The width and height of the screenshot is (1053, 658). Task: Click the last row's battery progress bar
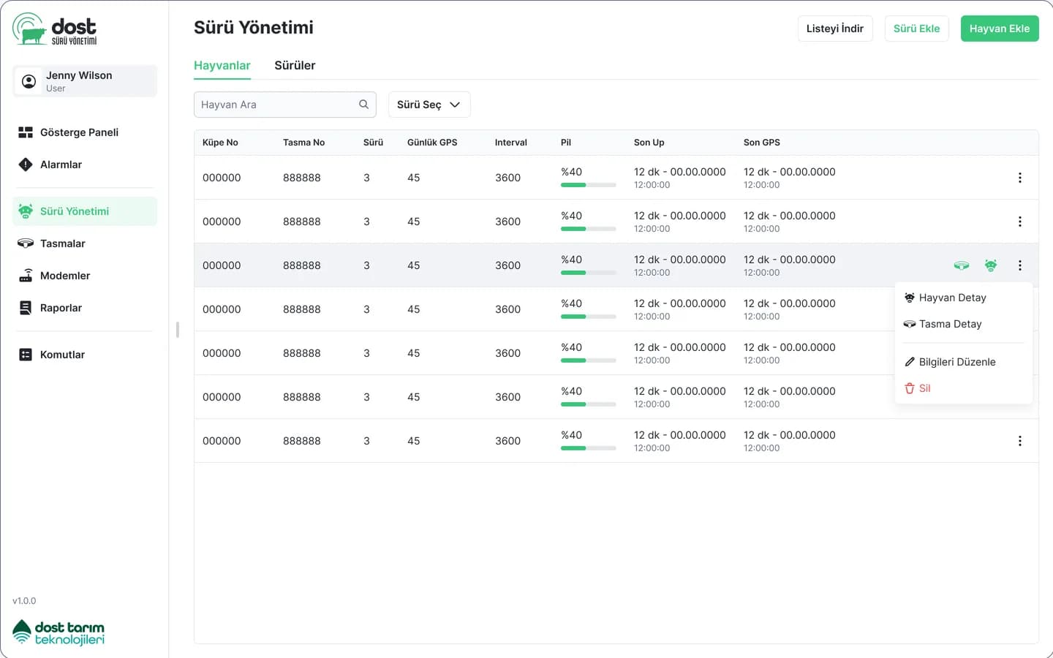tap(589, 448)
